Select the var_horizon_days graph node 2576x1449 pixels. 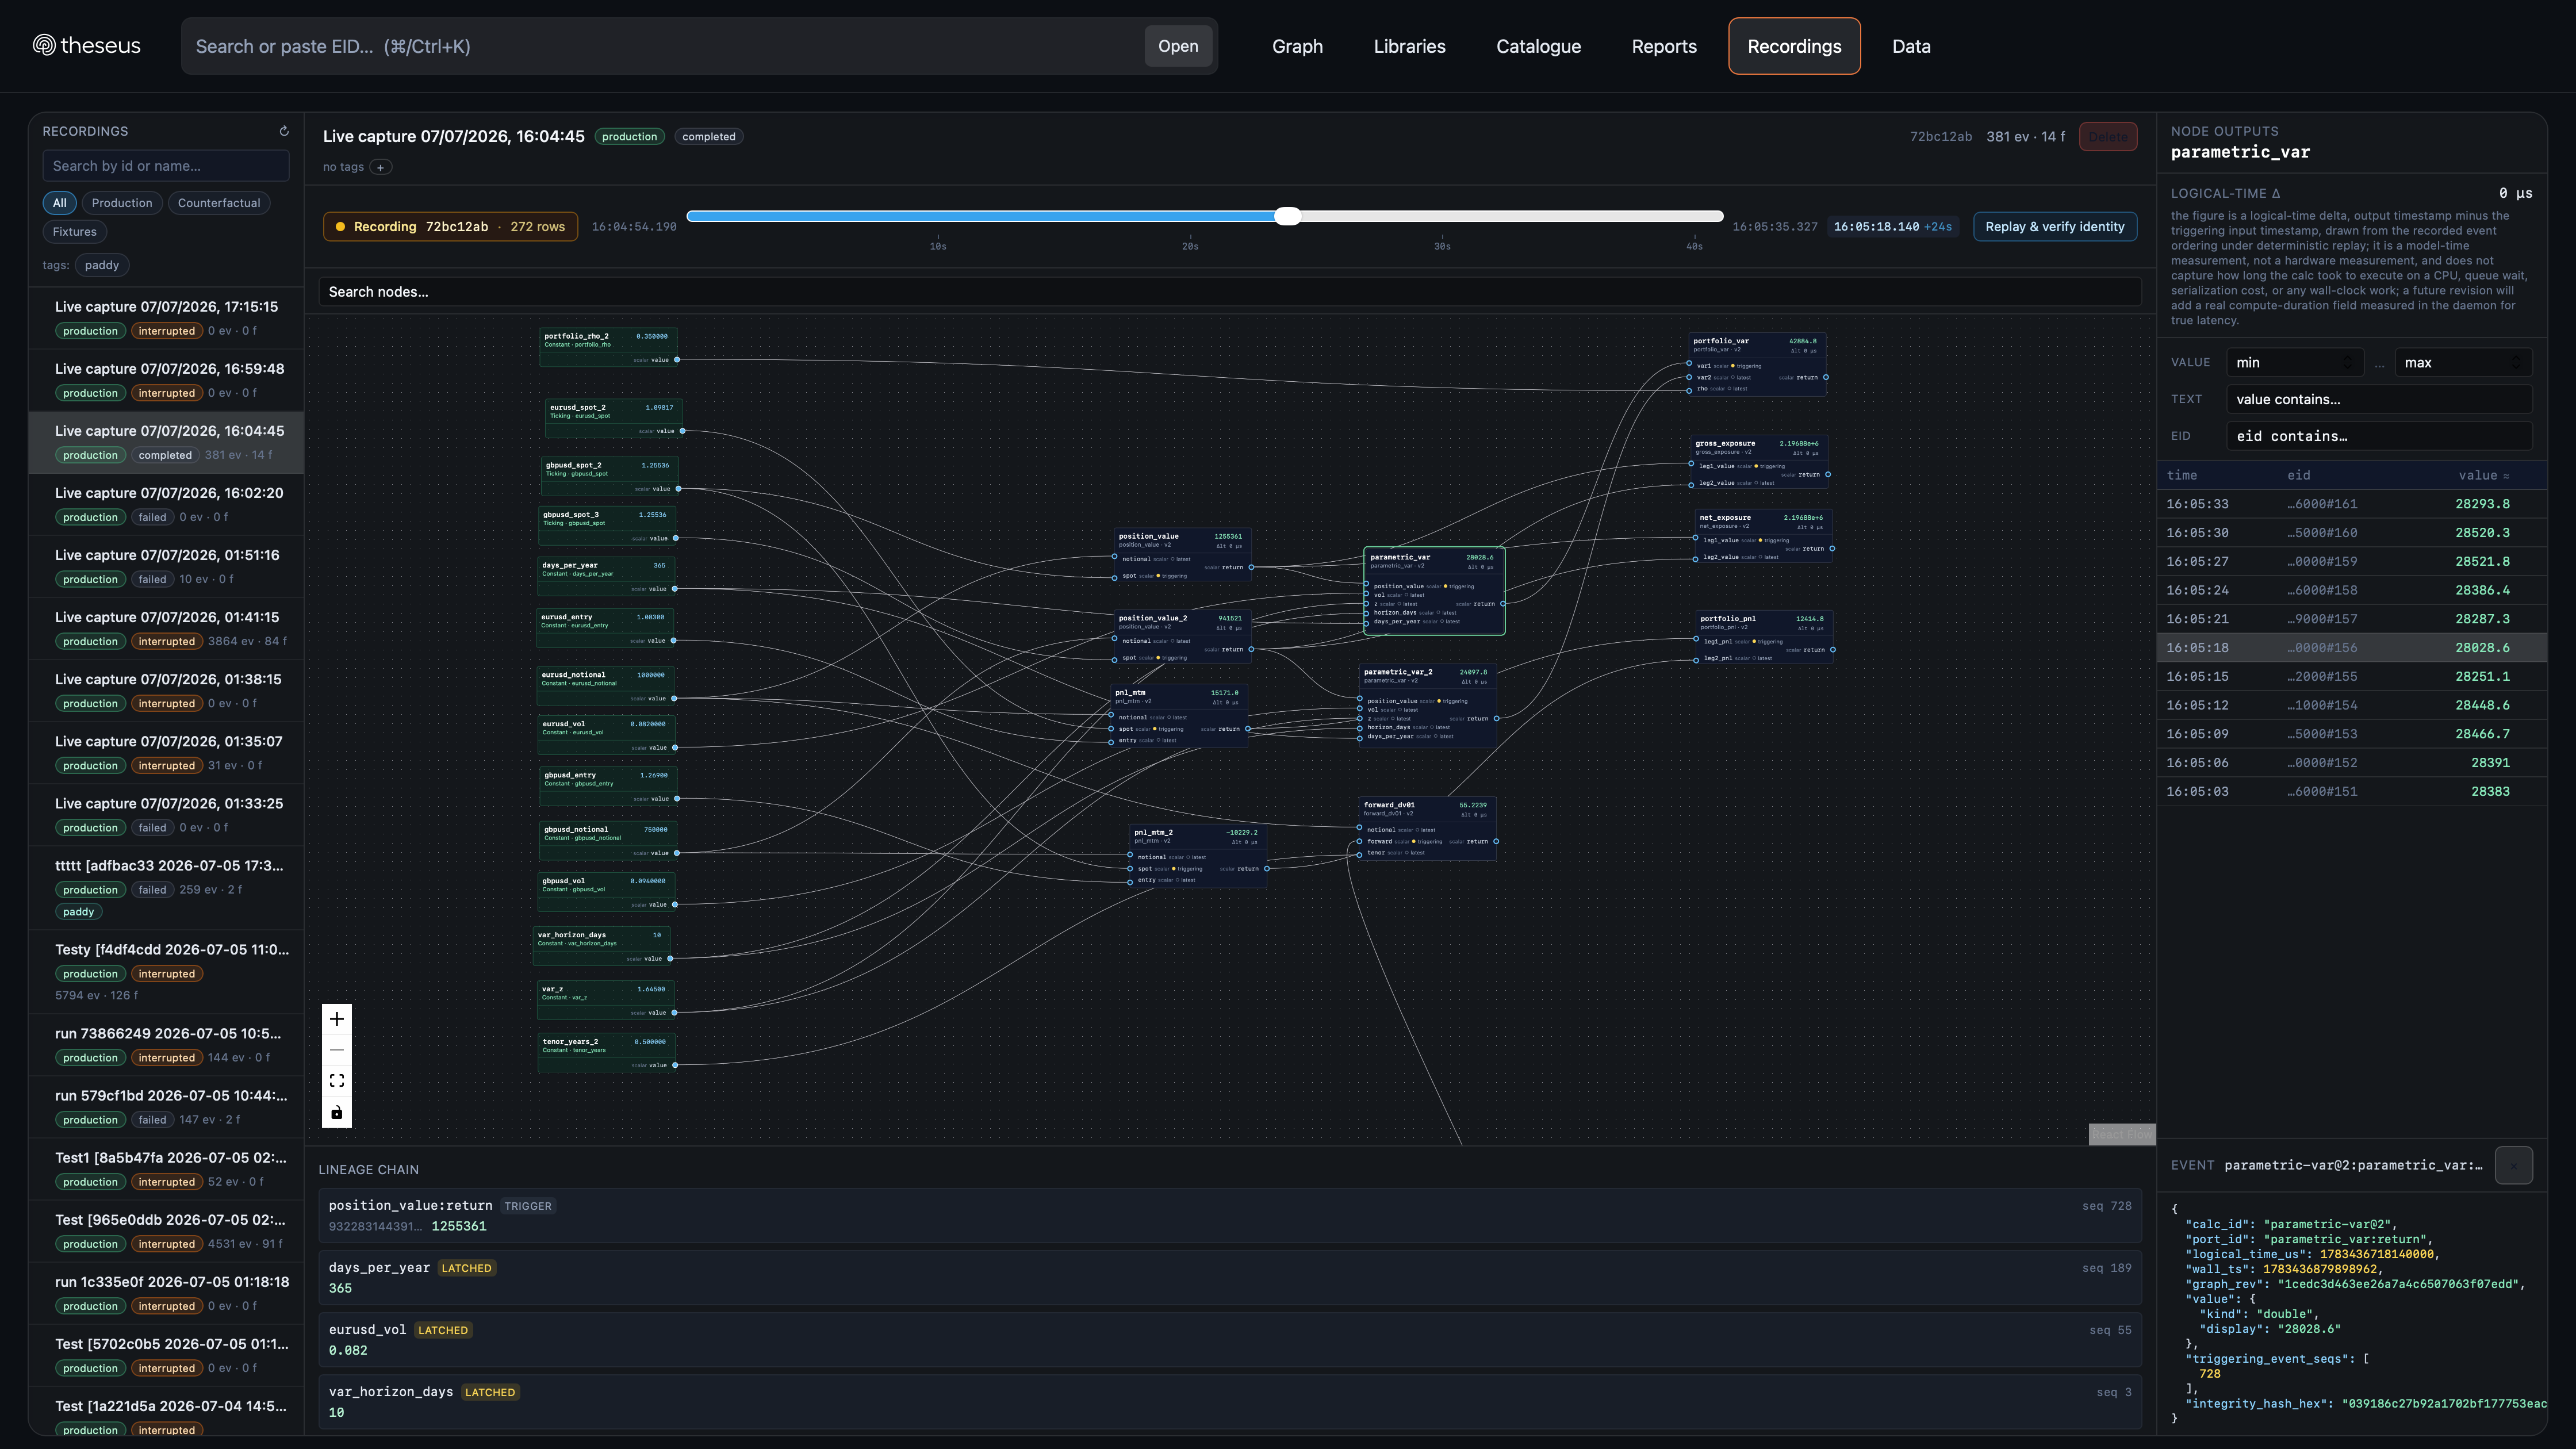click(x=602, y=946)
